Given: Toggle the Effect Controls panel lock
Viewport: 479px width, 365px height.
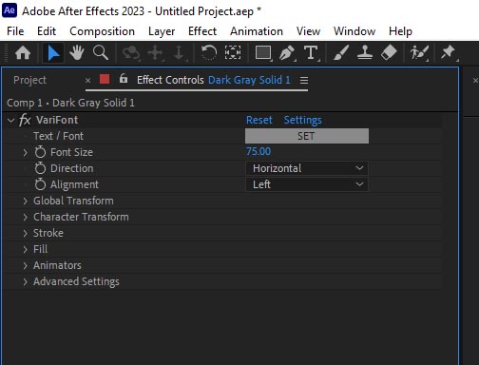Looking at the screenshot, I should (124, 78).
